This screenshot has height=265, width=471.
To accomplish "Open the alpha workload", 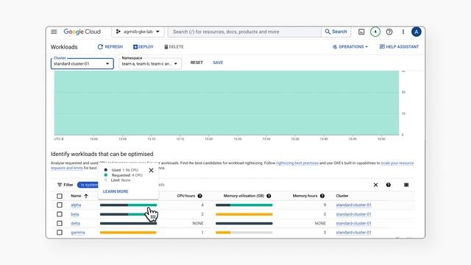I will point(76,205).
